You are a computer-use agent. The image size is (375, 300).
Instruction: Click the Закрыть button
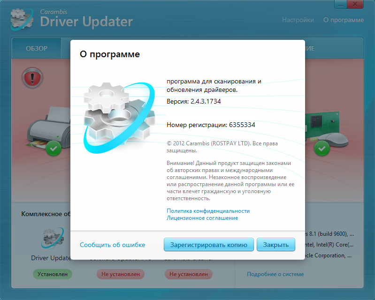click(x=276, y=245)
